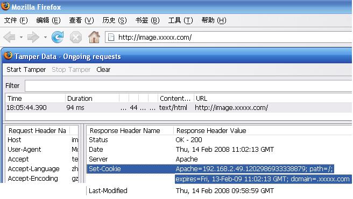Click the OK - 200 status value
353x199 pixels.
pos(189,140)
